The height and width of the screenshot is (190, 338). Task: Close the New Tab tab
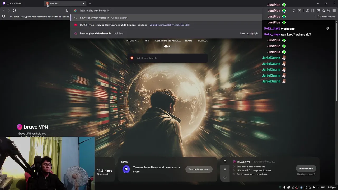coord(84,3)
